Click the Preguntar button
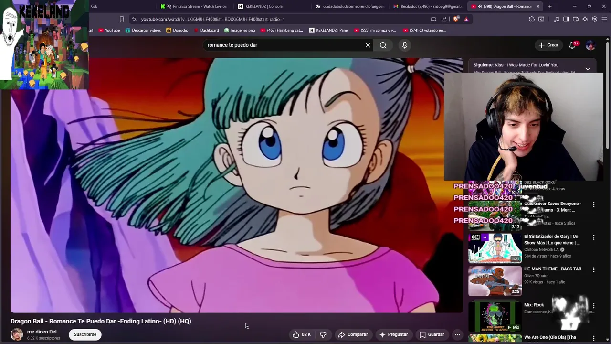The image size is (611, 344). (x=393, y=334)
